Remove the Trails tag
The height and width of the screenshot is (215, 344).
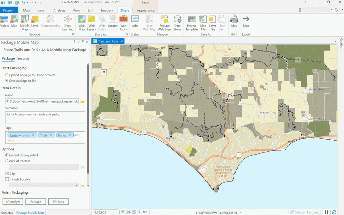click(x=52, y=135)
